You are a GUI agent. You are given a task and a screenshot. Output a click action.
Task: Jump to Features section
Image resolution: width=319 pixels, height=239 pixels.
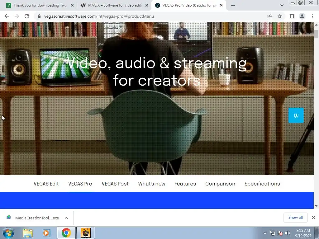click(x=185, y=184)
